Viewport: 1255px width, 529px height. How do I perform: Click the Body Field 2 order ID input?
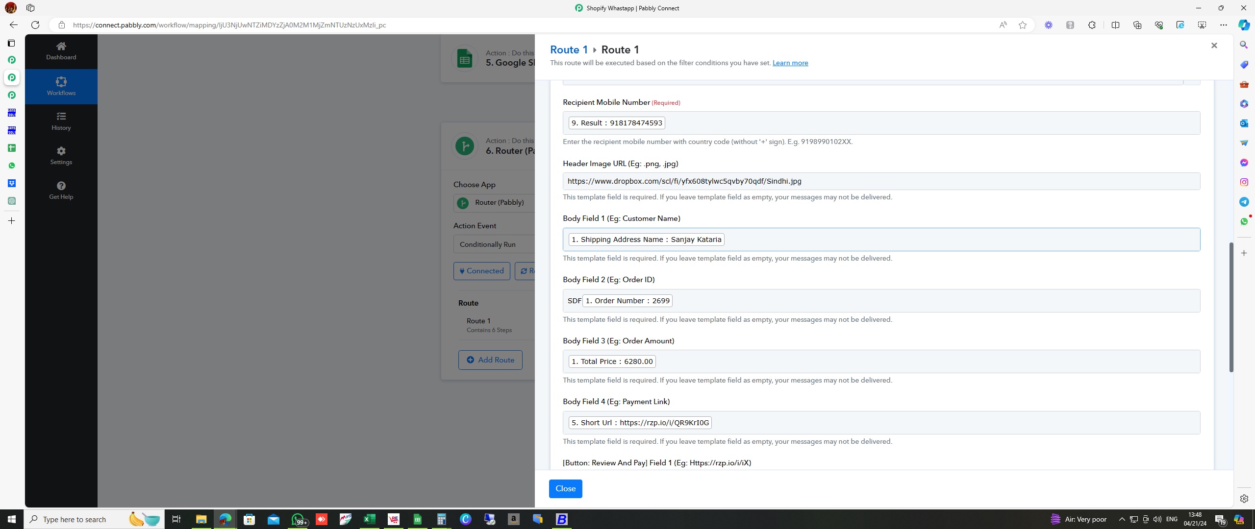tap(881, 301)
